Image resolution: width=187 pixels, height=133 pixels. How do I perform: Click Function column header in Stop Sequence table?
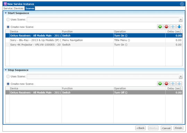coord(87,89)
